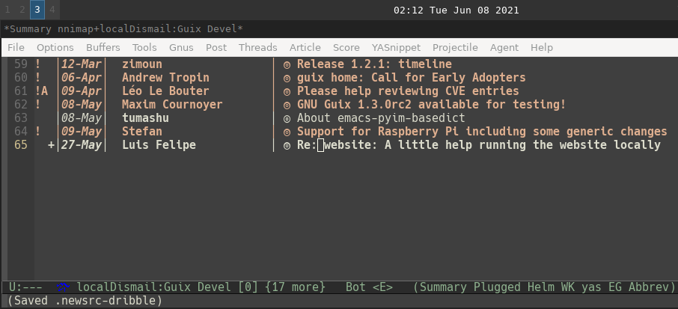
Task: Click the Summary nnimap+localDismail window title
Action: (x=123, y=29)
